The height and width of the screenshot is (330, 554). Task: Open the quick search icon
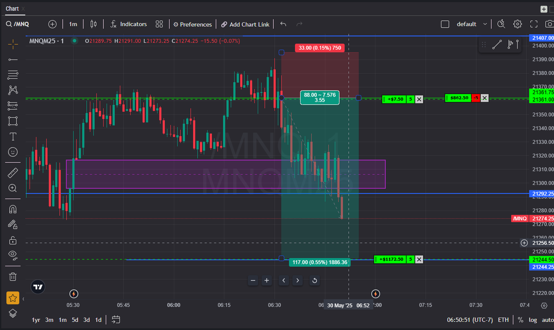pos(501,24)
